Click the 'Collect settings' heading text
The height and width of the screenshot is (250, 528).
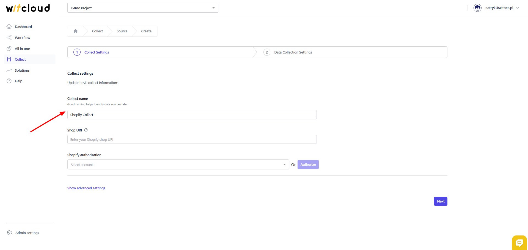point(80,73)
